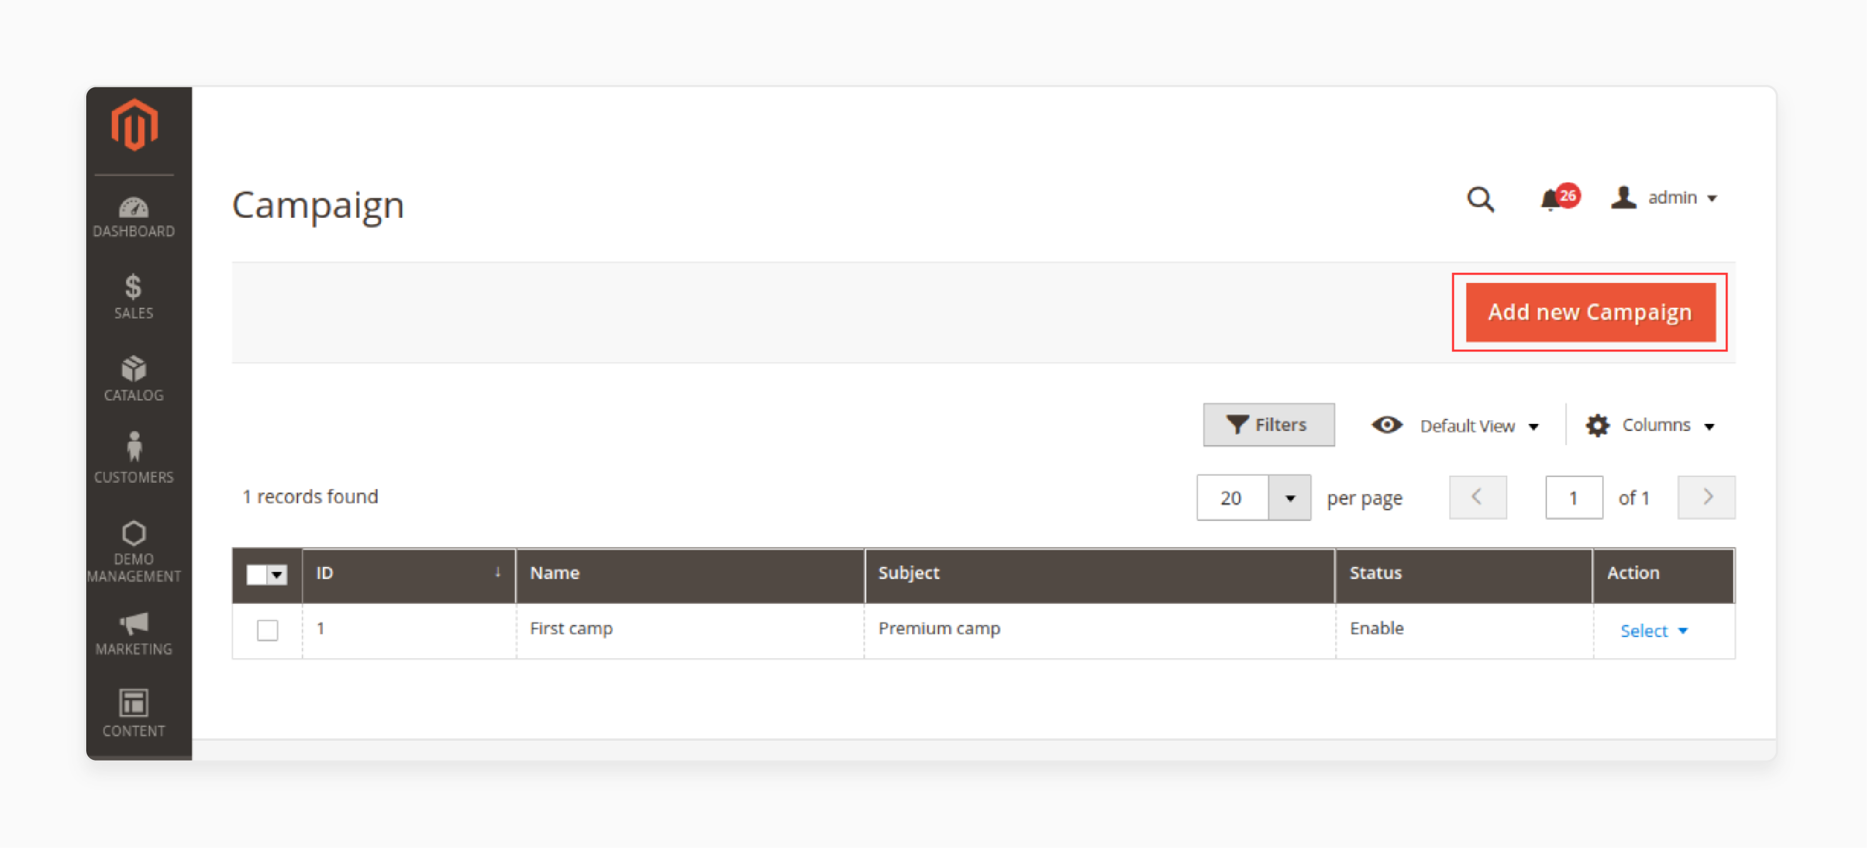Click the 1 records found text
This screenshot has width=1867, height=848.
tap(310, 497)
